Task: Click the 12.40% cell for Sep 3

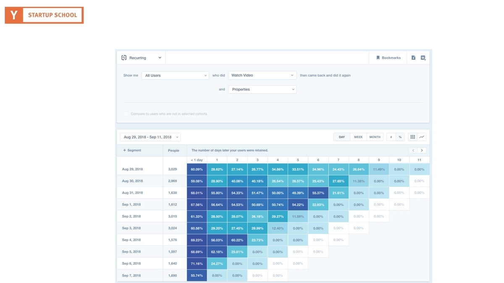Action: tap(278, 228)
